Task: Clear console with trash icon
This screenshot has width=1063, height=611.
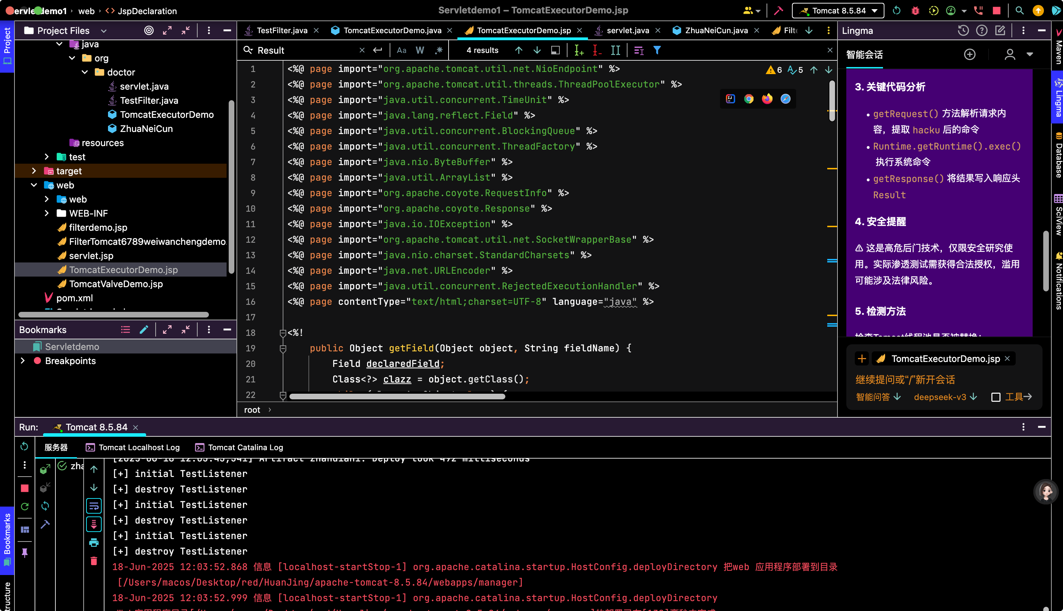Action: pyautogui.click(x=94, y=561)
